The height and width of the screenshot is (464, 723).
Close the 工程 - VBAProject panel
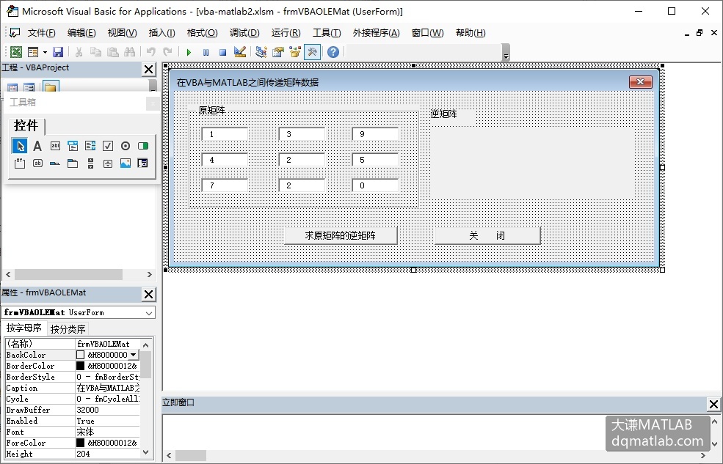pos(148,70)
